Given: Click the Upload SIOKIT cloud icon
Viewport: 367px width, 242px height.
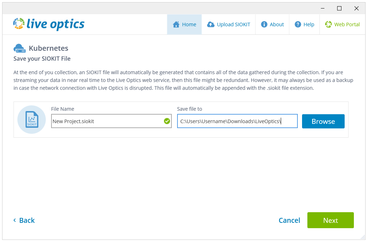Looking at the screenshot, I should (211, 24).
